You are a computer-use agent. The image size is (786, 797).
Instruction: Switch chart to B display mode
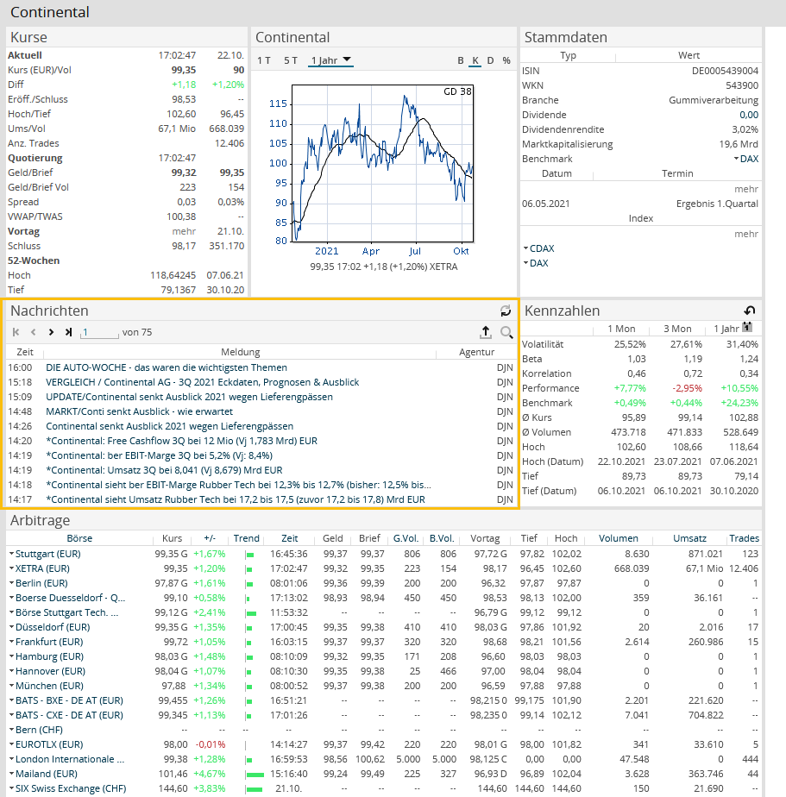point(461,60)
